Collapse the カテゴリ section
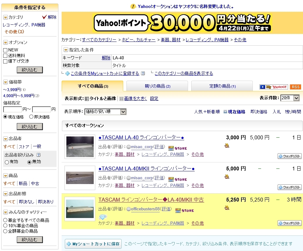303x251 pixels. click(x=6, y=17)
